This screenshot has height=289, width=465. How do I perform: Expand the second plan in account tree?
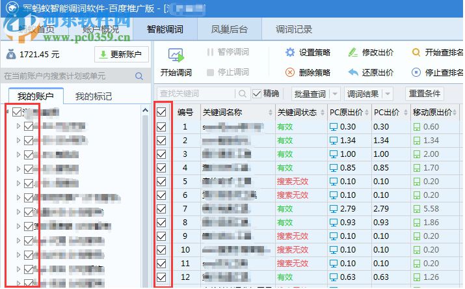[x=18, y=140]
